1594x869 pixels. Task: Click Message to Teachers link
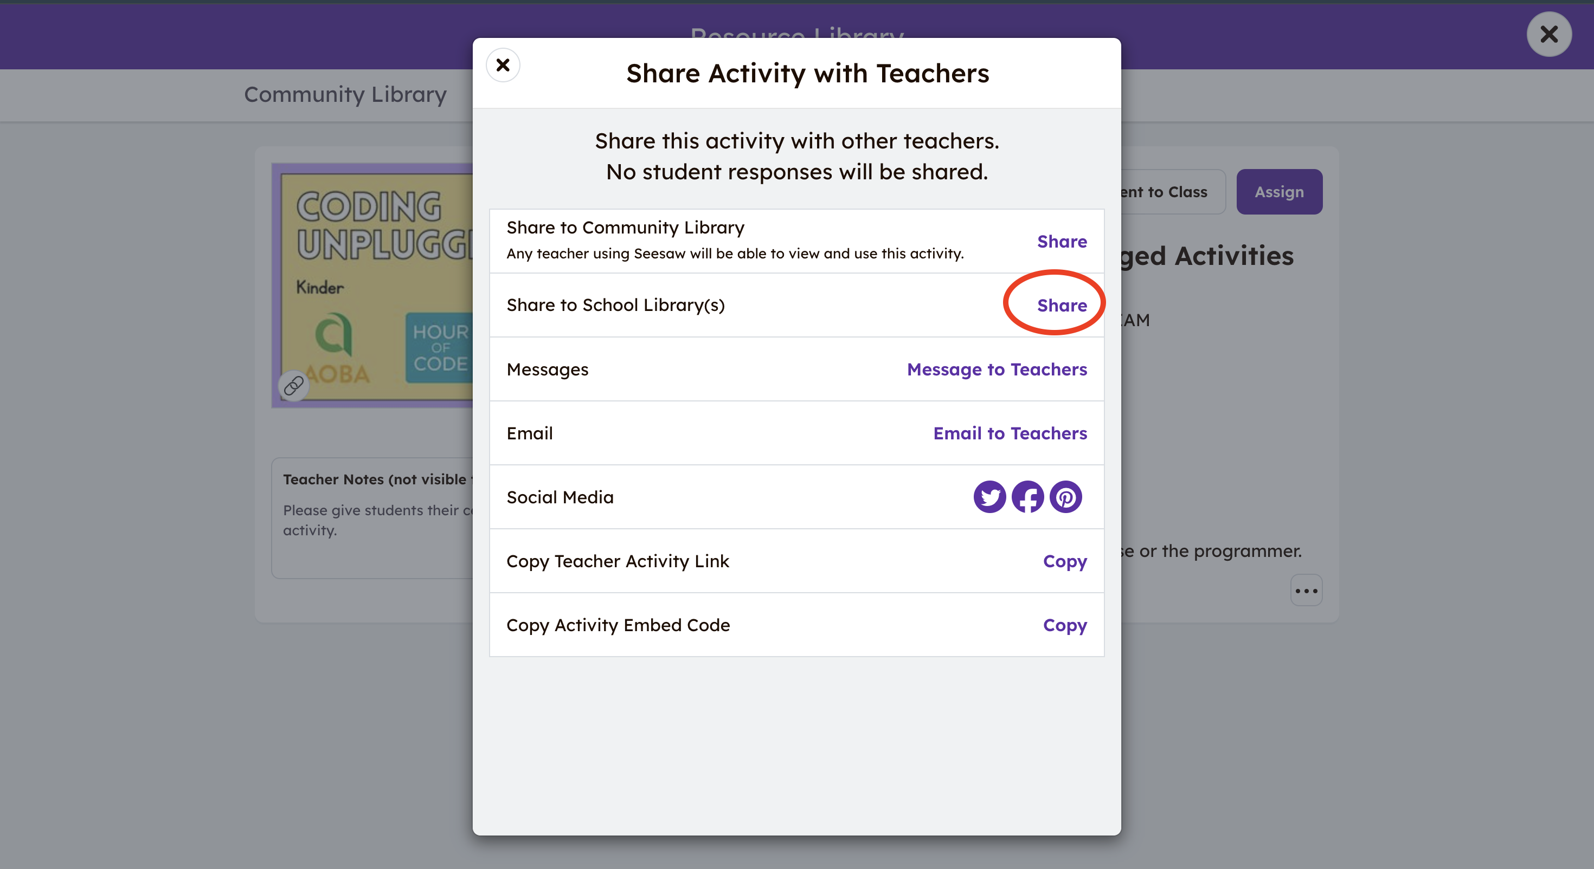pos(997,369)
